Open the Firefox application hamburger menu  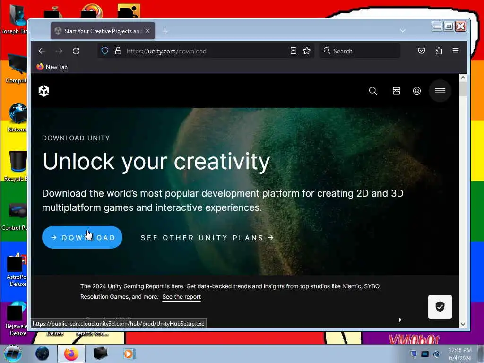(x=456, y=51)
